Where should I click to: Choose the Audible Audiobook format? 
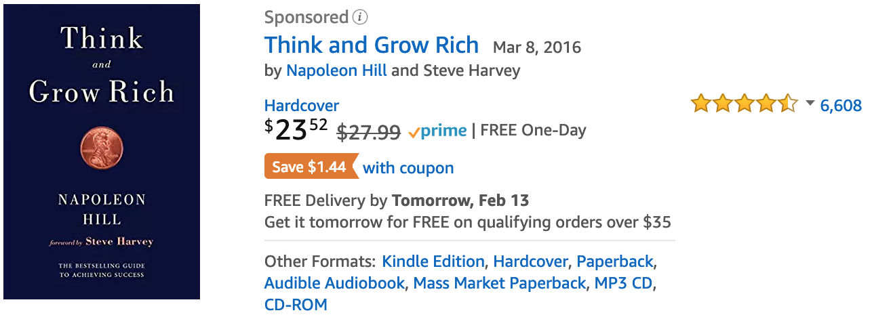pyautogui.click(x=334, y=283)
